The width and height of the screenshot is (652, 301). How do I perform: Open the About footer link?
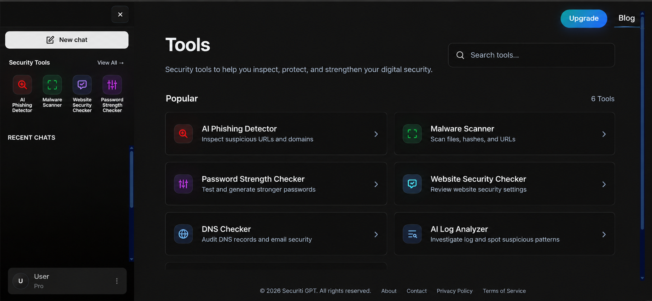(389, 291)
